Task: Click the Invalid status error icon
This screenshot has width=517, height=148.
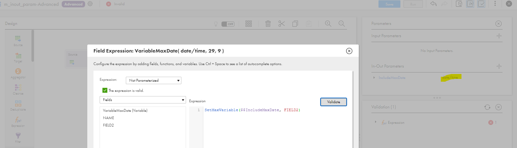Action: click(x=109, y=4)
